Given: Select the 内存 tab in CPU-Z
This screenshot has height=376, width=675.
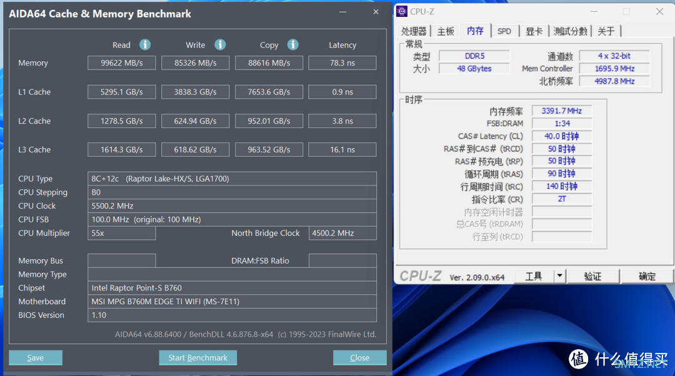Looking at the screenshot, I should 475,31.
